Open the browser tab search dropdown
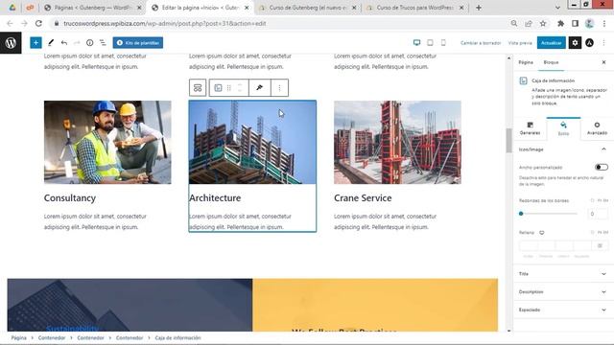Image resolution: width=614 pixels, height=345 pixels. tap(557, 8)
